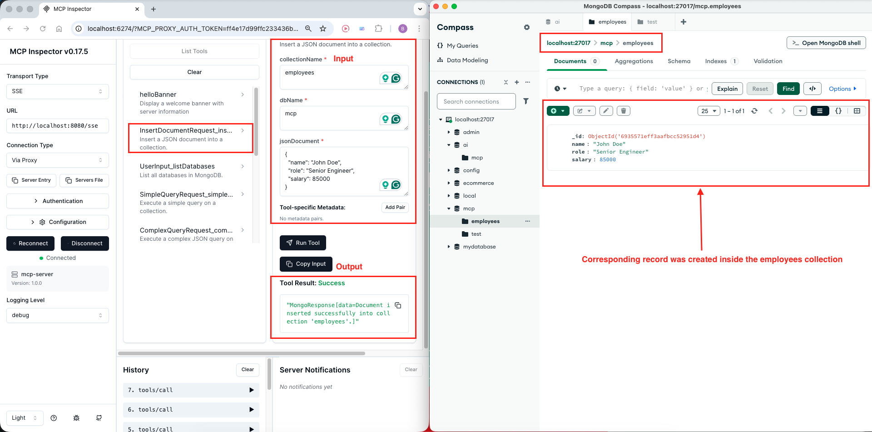Refresh the documents list in Compass
Screen dimensions: 872x432
pos(754,111)
